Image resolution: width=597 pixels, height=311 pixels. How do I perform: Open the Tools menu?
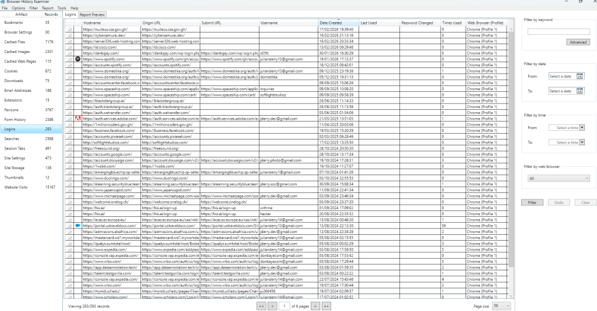click(62, 8)
